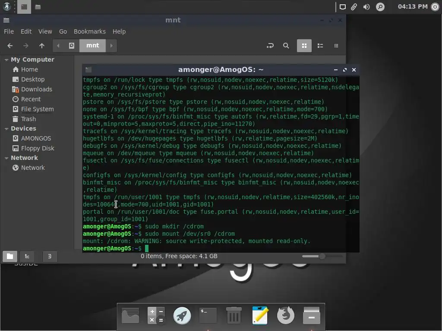
Task: Select the file manager task in panel
Action: 38,7
